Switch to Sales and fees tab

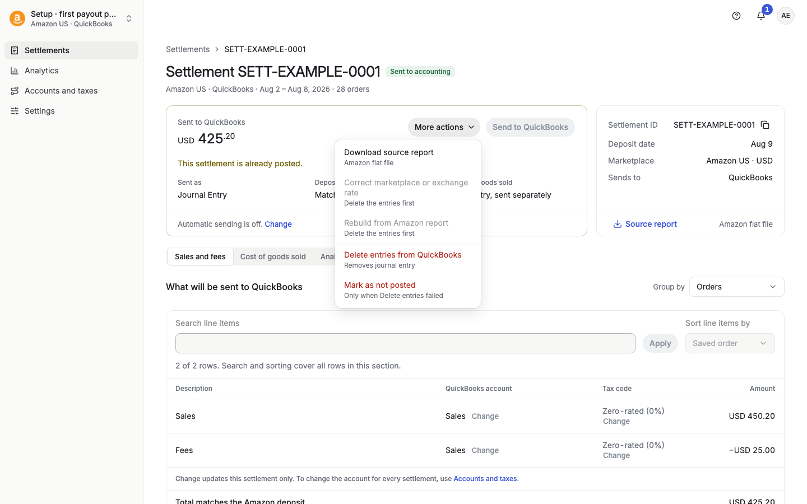[200, 256]
